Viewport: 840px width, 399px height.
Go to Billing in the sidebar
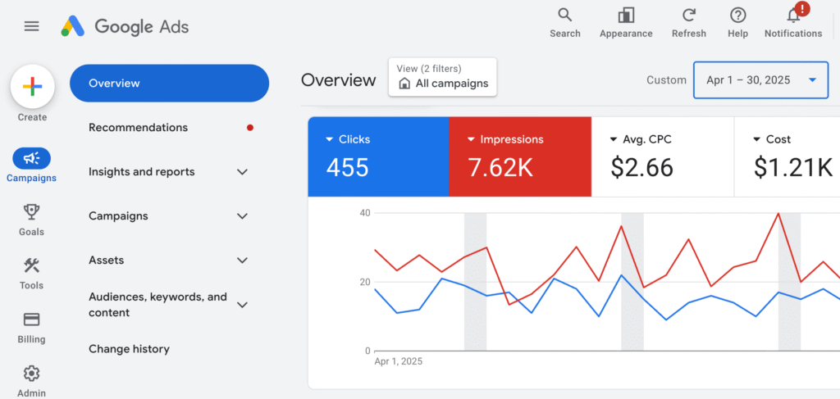[x=32, y=320]
